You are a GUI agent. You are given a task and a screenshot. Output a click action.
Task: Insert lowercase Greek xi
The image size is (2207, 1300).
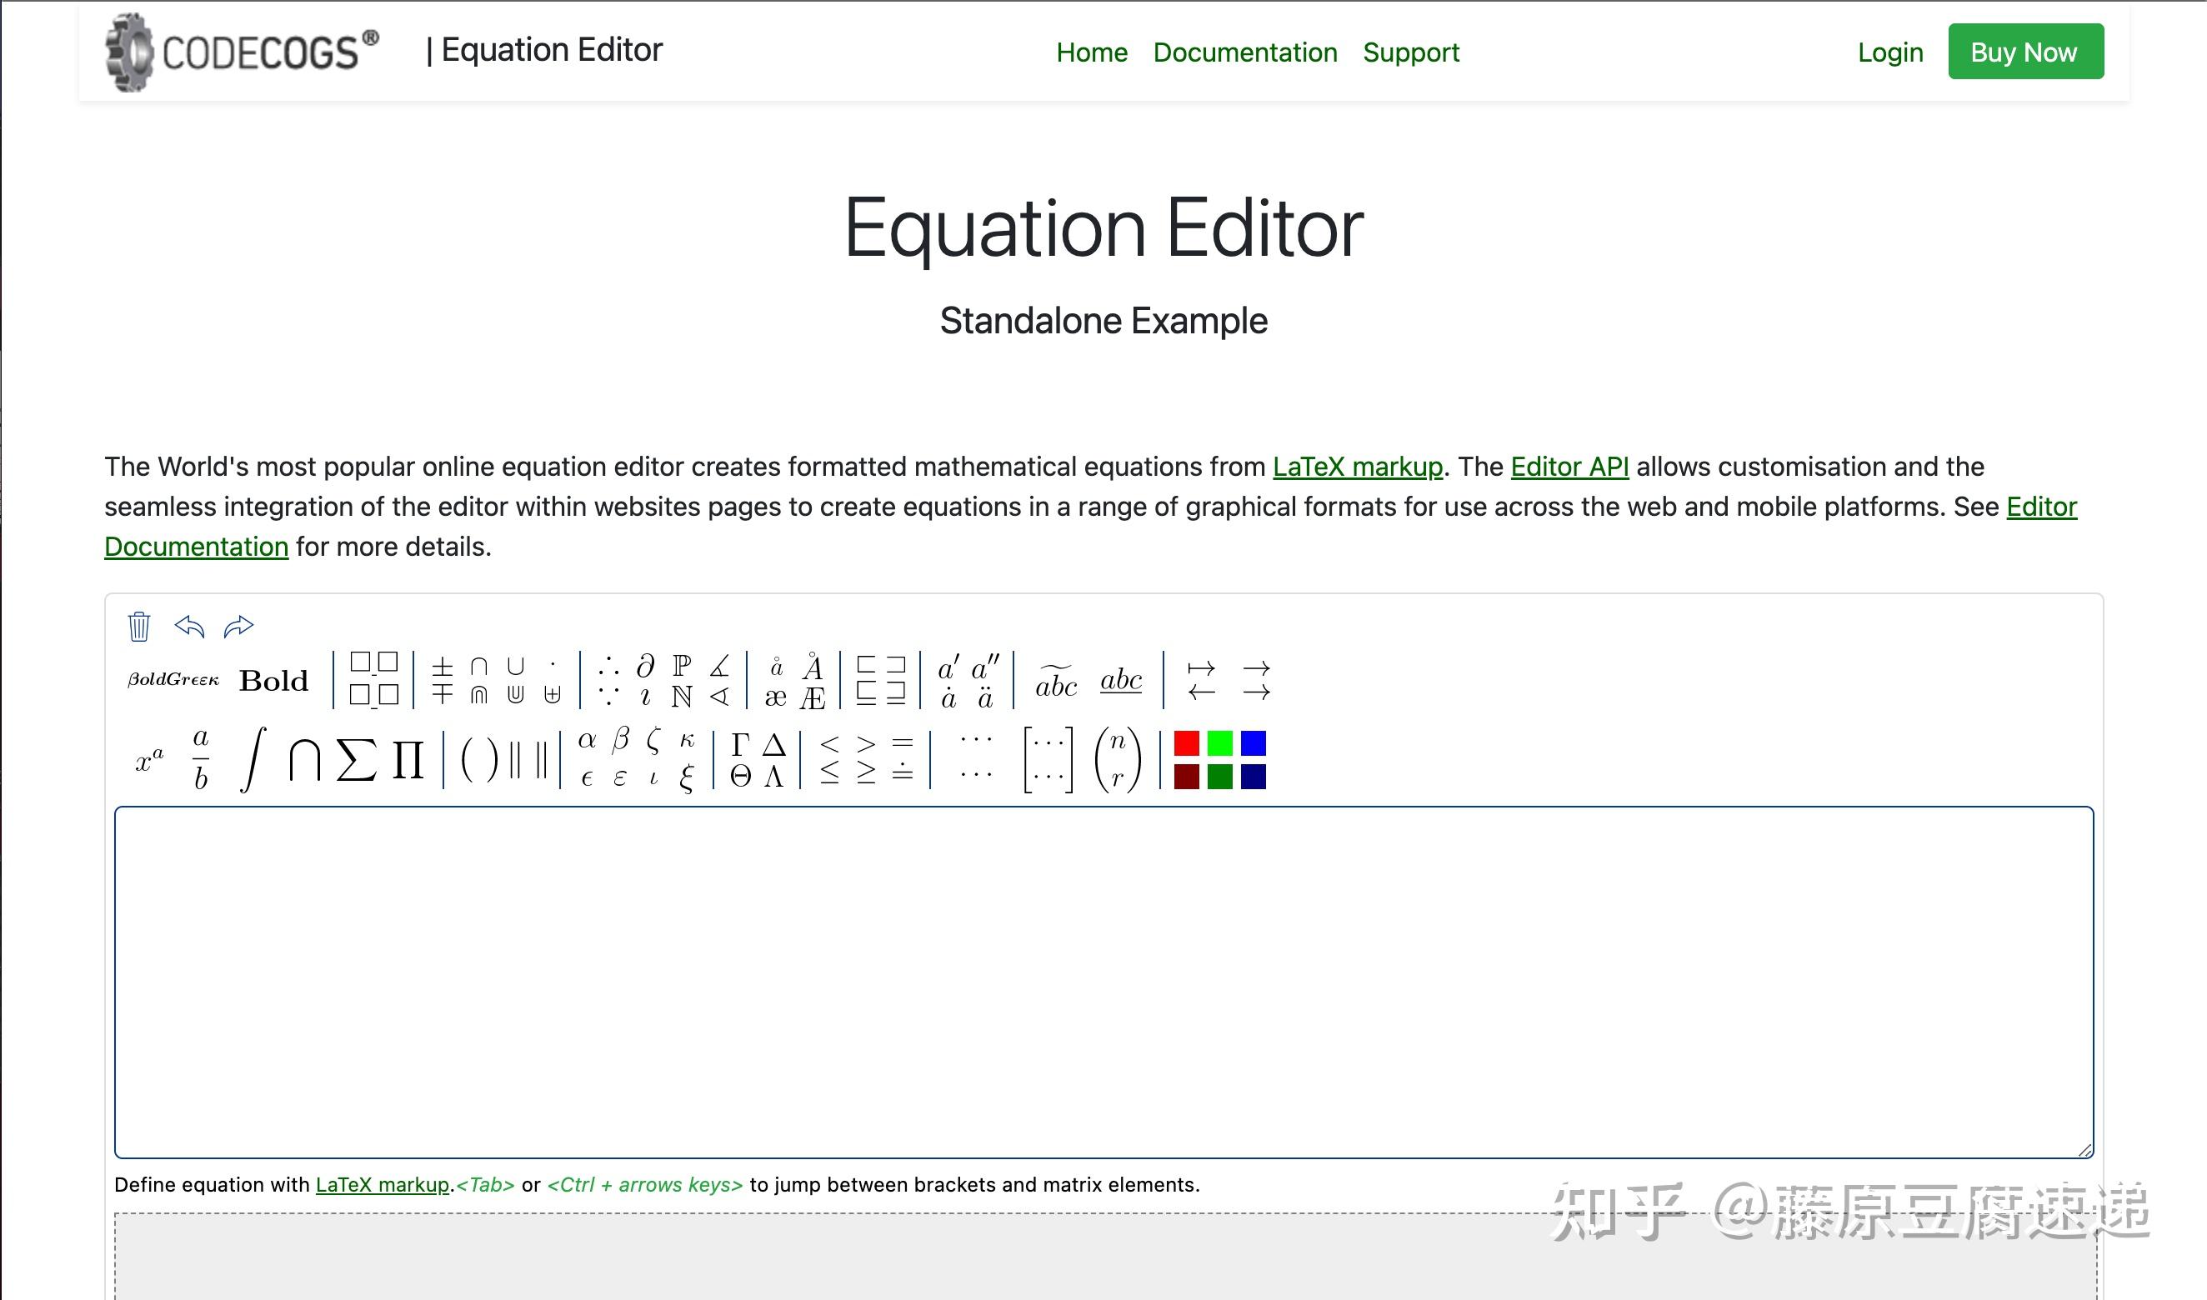coord(686,777)
